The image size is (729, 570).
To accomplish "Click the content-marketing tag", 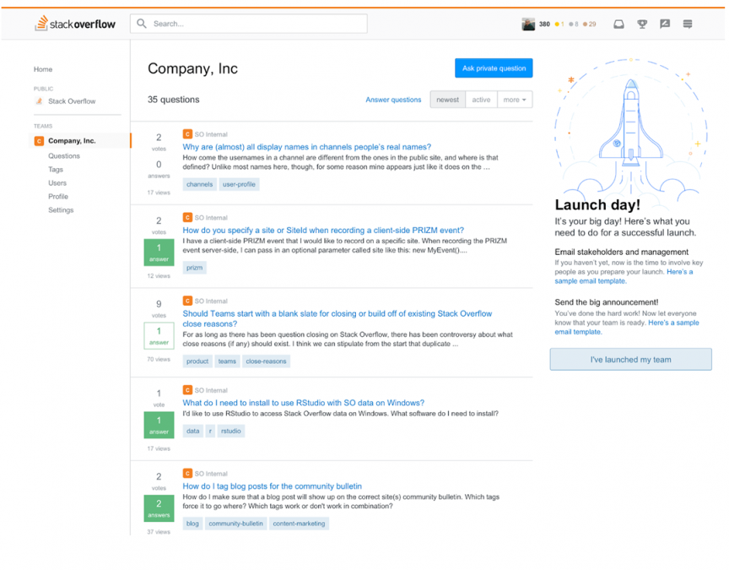I will [x=299, y=524].
